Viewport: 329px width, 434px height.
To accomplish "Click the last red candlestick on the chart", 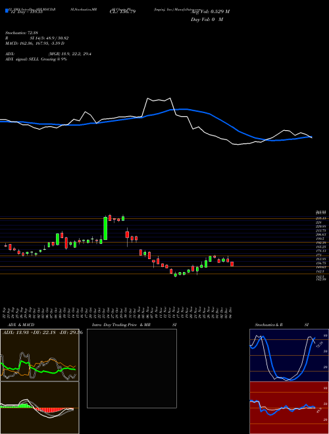I will click(232, 264).
